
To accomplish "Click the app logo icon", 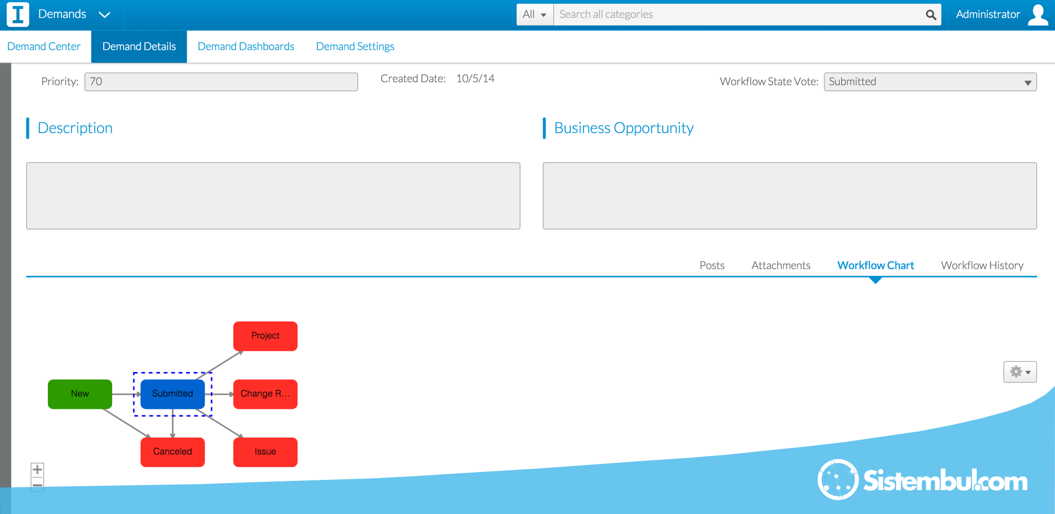I will pos(17,15).
